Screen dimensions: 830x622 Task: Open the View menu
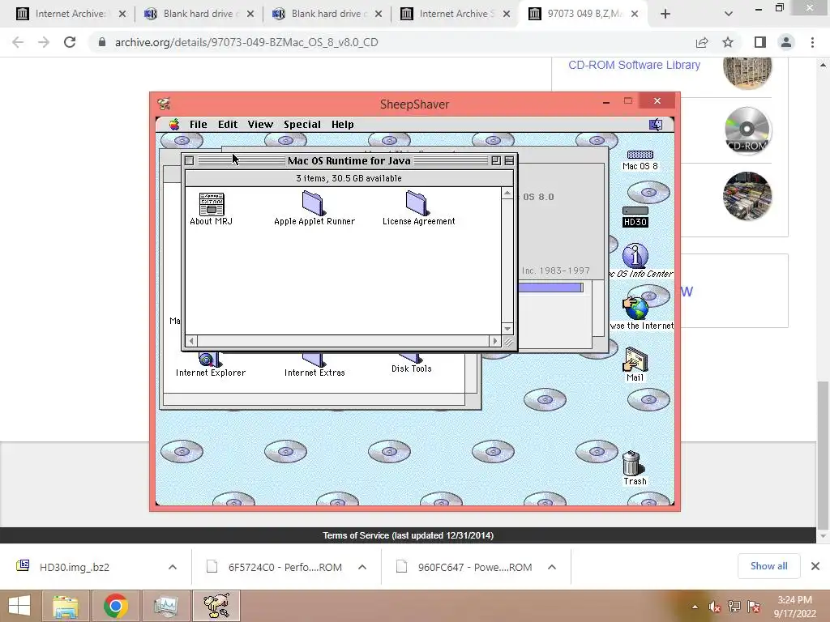click(260, 124)
